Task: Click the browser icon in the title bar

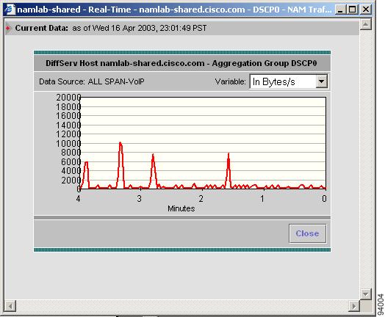Action: click(10, 10)
